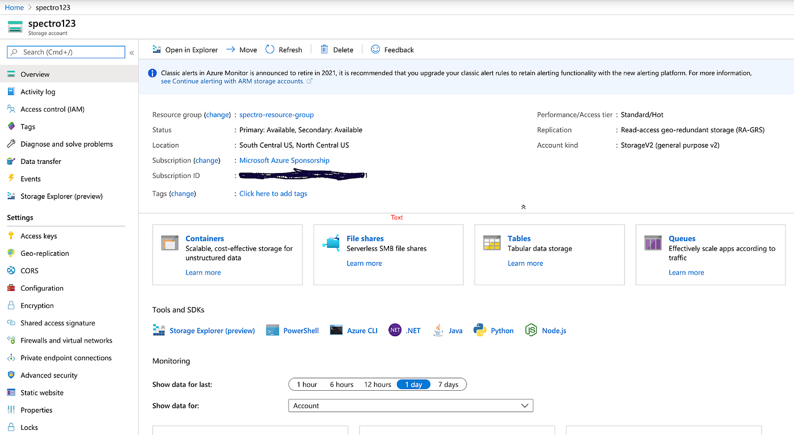
Task: Click change next to Tags
Action: point(183,193)
